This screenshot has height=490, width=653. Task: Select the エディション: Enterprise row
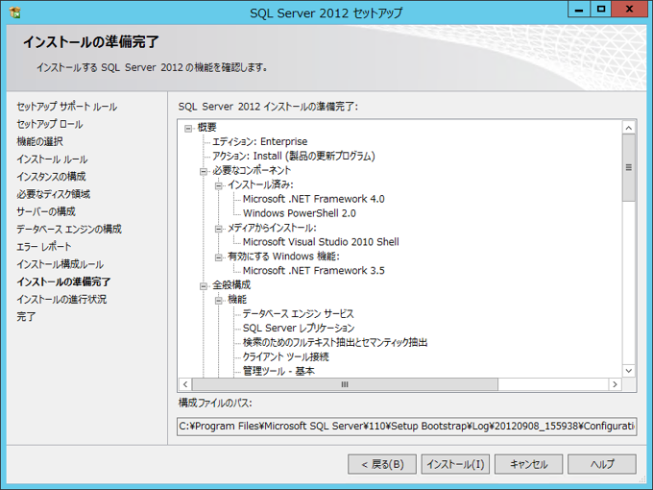pyautogui.click(x=260, y=141)
